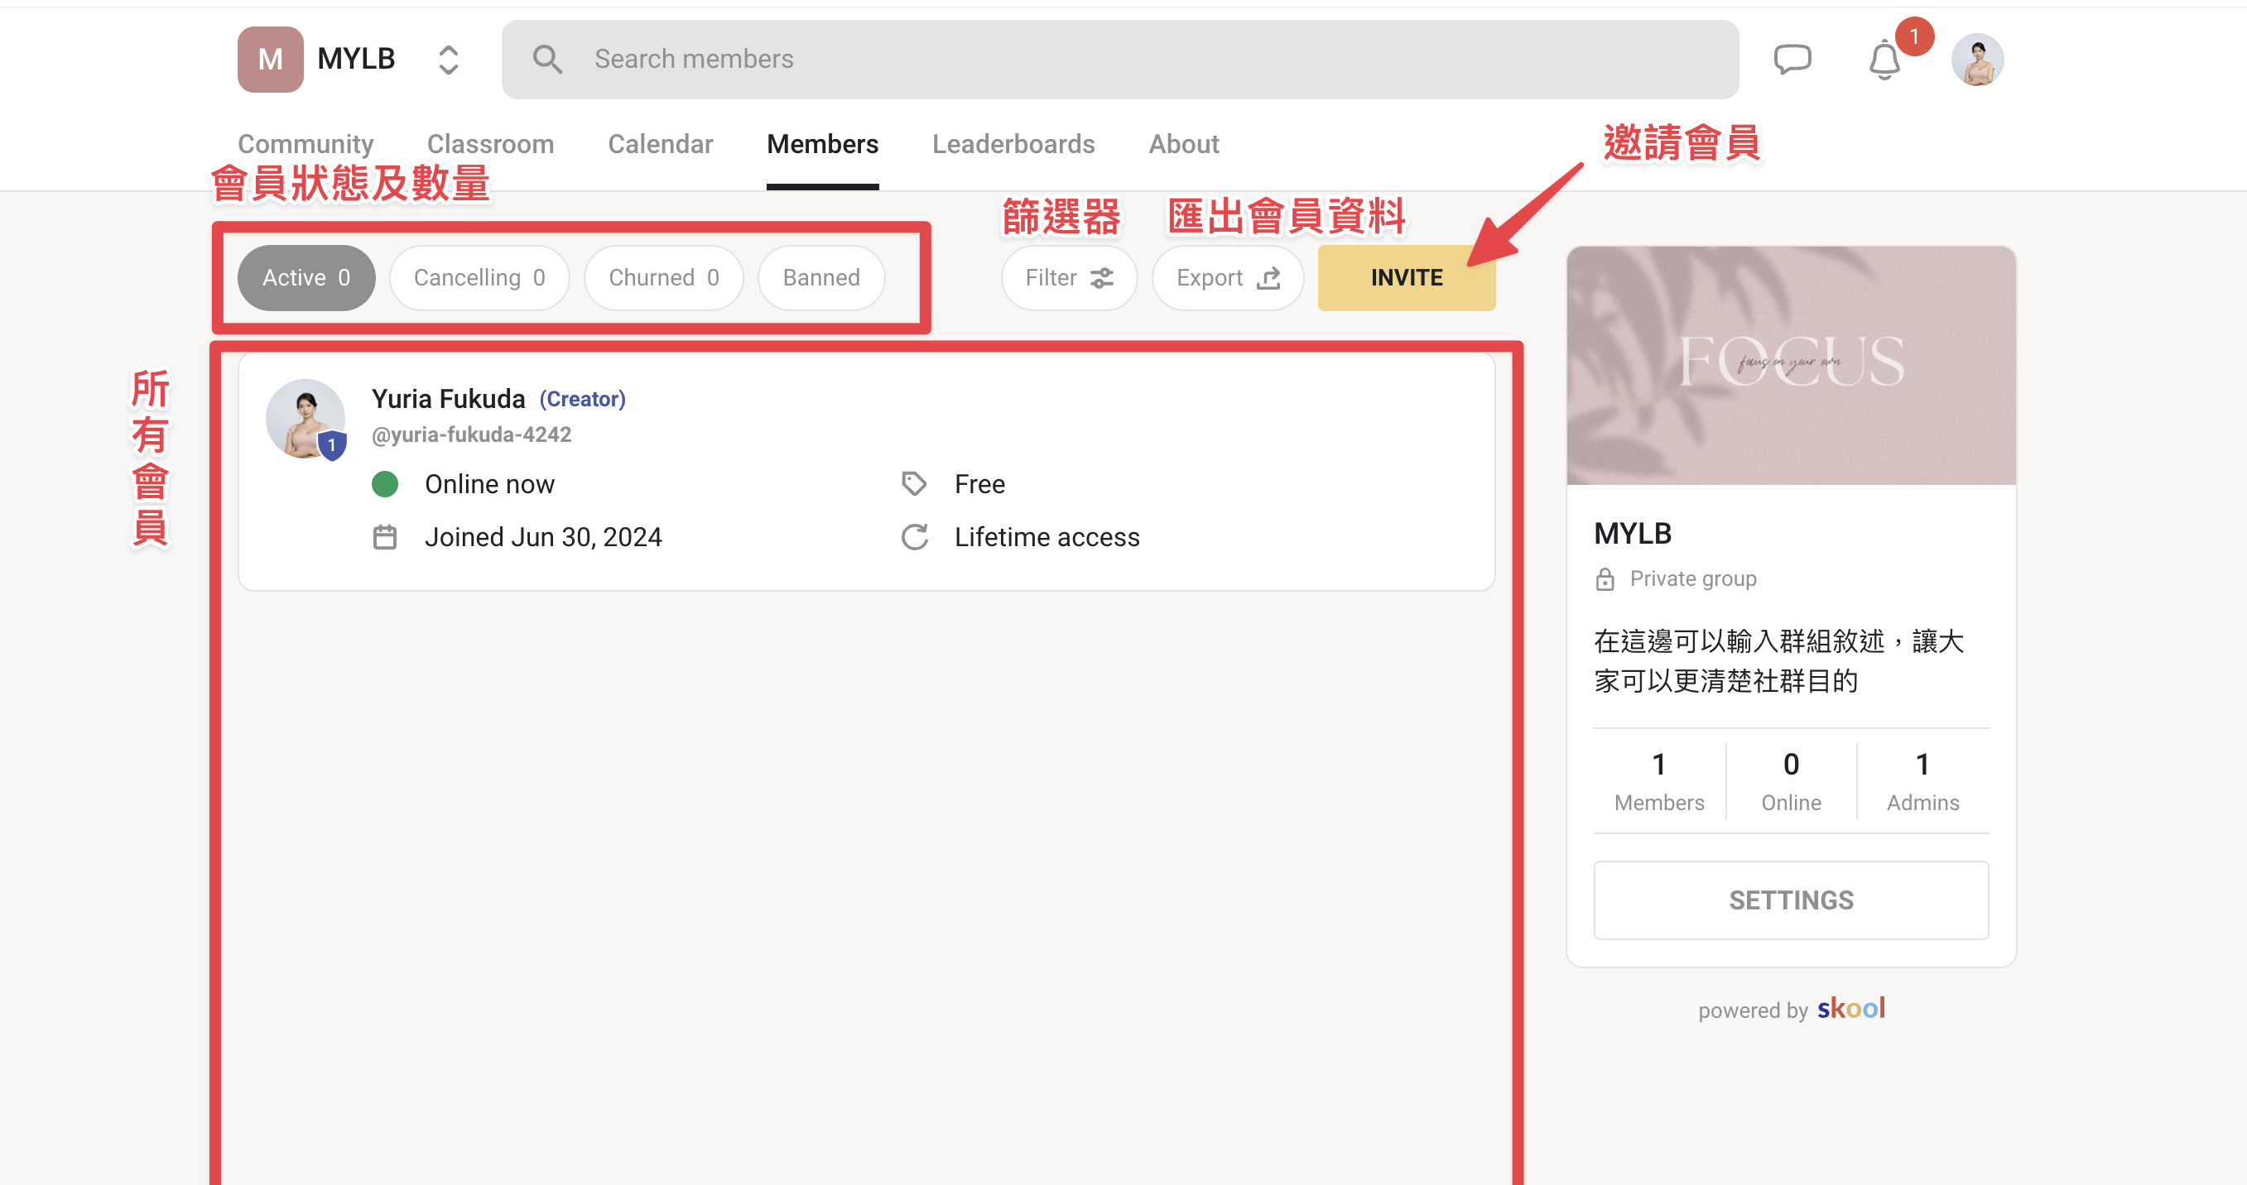Open the Export members option
Image resolution: width=2247 pixels, height=1185 pixels.
tap(1227, 277)
